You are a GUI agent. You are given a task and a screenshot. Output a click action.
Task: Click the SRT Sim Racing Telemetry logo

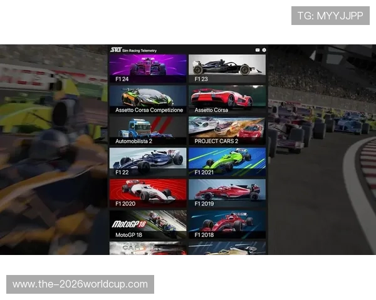point(133,50)
